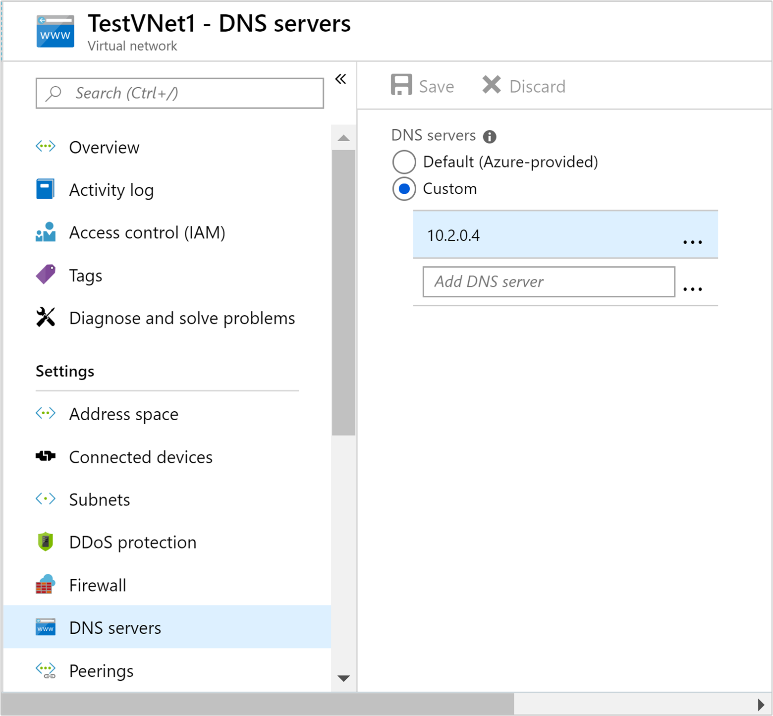The width and height of the screenshot is (773, 716).
Task: Select the Overview icon in sidebar
Action: pos(45,146)
